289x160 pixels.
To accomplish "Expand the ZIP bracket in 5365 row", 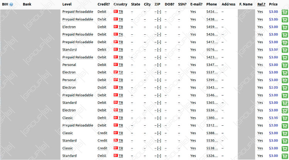I will tap(159, 103).
